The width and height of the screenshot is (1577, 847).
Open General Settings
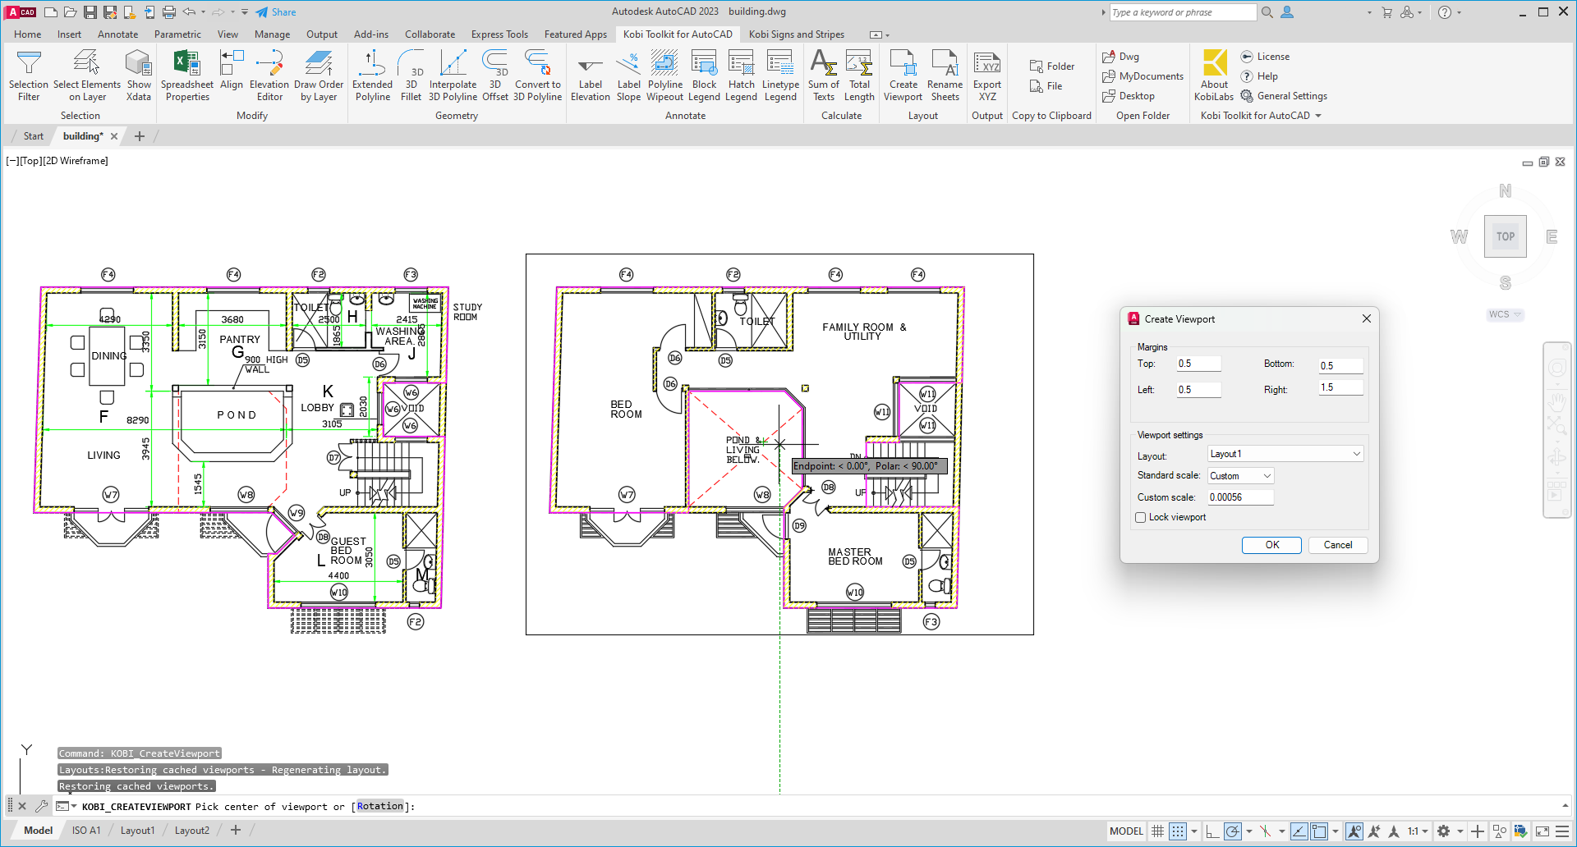pyautogui.click(x=1284, y=96)
